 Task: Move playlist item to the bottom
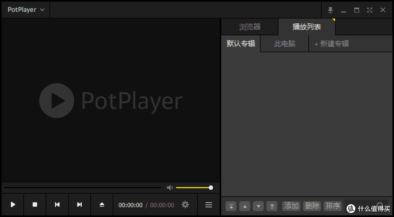(x=272, y=206)
